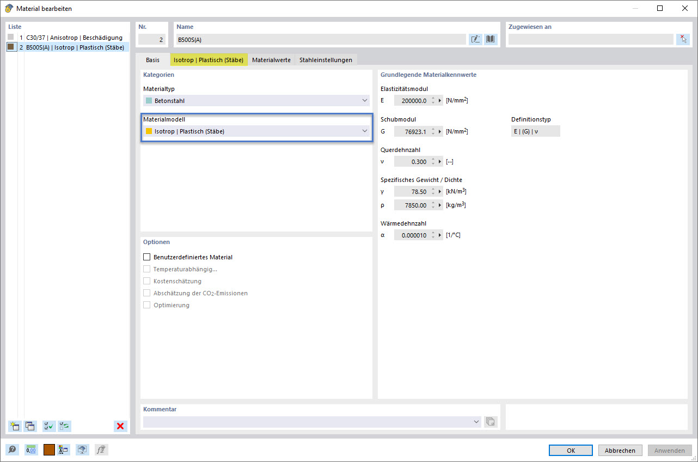This screenshot has height=462, width=698.
Task: Click the Anwenden button
Action: tap(670, 451)
